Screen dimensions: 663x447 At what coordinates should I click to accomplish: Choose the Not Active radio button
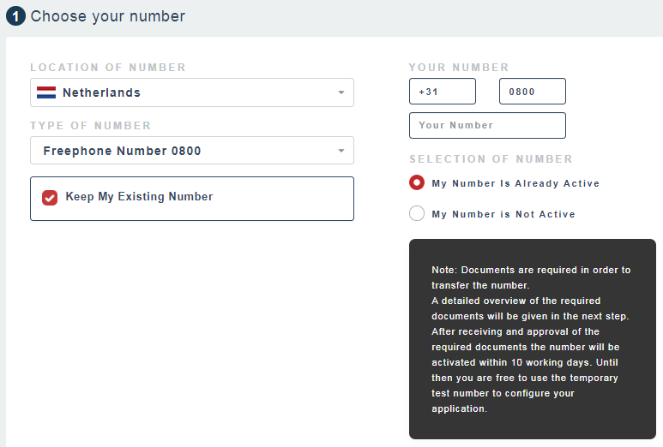click(x=417, y=214)
